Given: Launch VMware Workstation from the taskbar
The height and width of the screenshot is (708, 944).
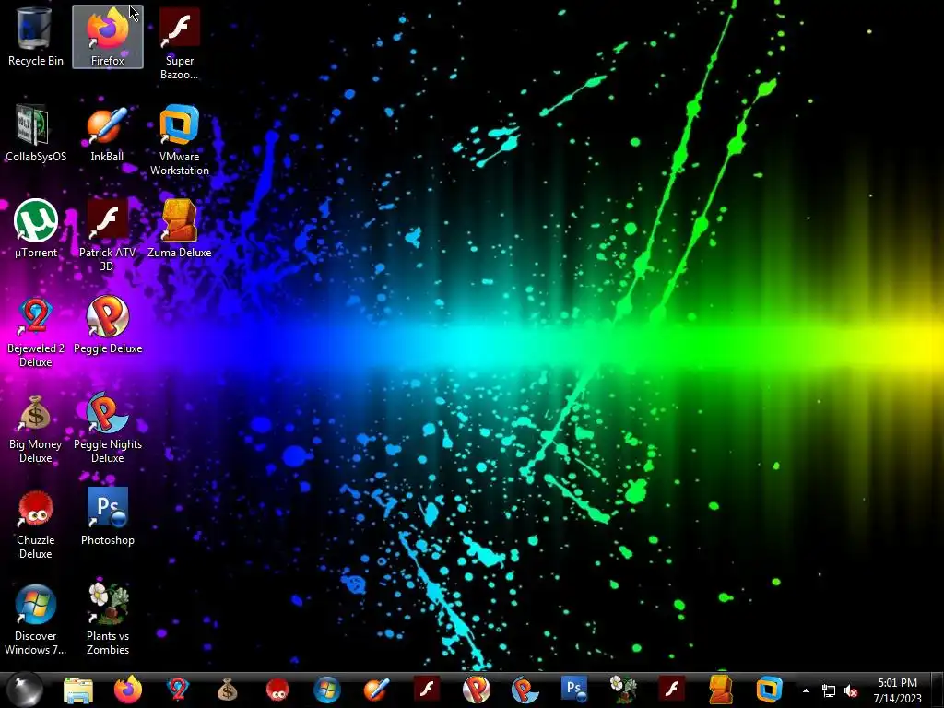Looking at the screenshot, I should click(x=770, y=690).
